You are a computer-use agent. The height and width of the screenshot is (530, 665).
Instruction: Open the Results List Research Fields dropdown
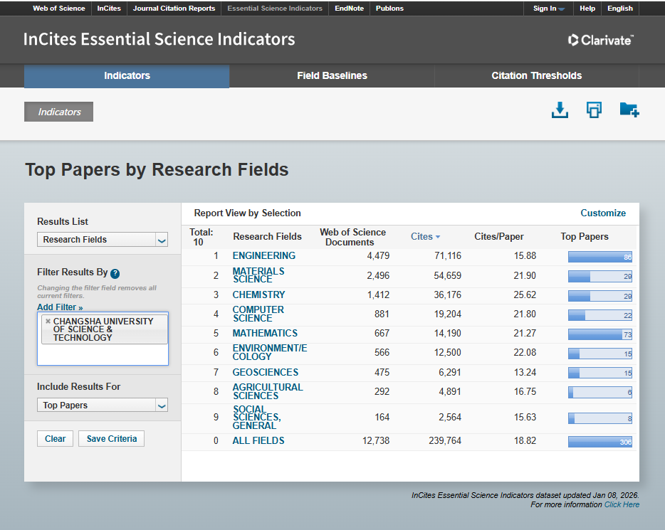[103, 240]
